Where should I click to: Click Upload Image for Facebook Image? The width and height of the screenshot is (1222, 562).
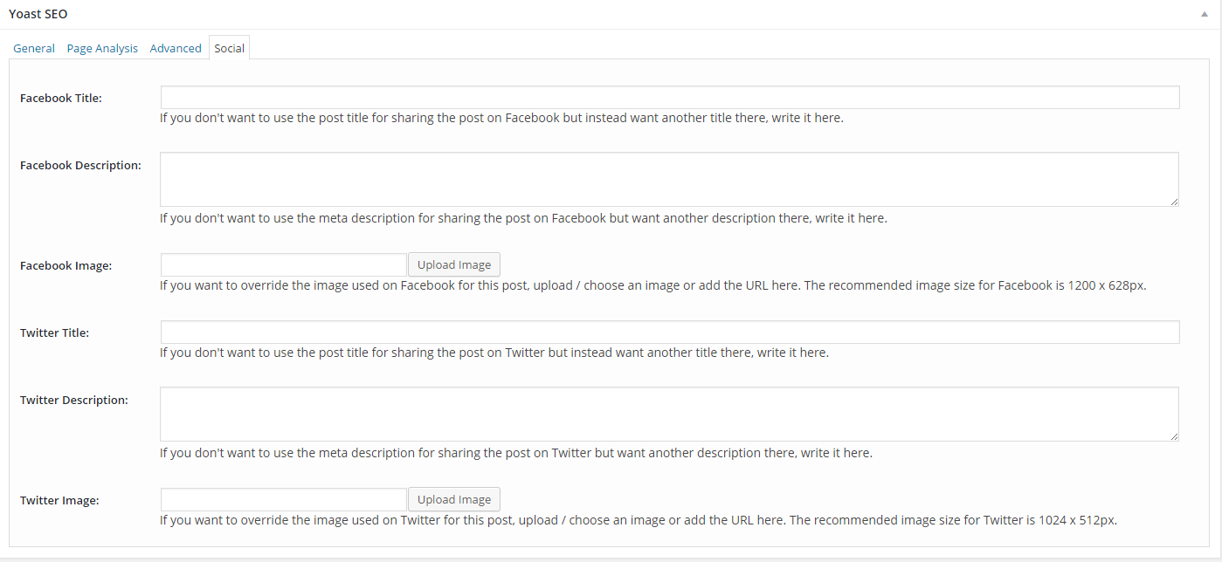(453, 264)
